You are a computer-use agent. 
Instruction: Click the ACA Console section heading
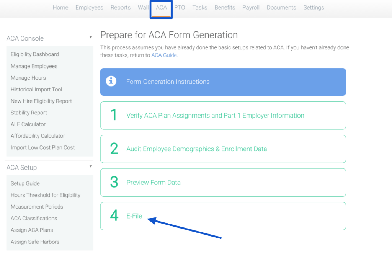coord(25,38)
